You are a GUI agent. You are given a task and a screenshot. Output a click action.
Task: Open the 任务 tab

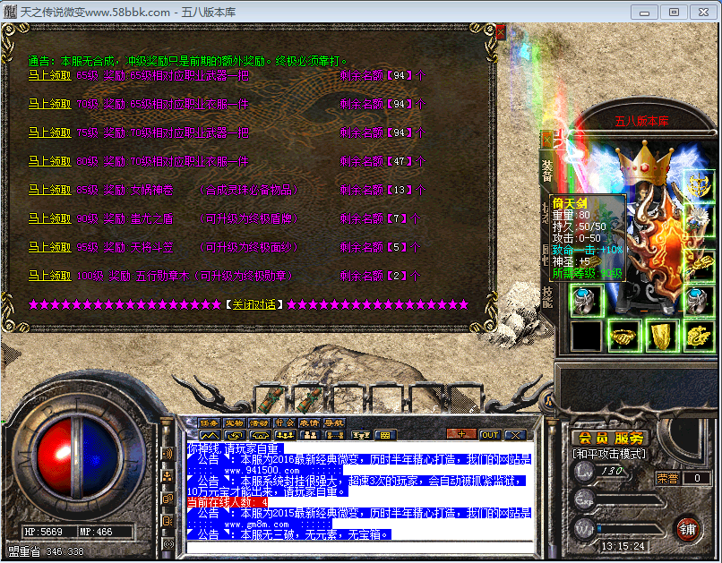[x=209, y=422]
